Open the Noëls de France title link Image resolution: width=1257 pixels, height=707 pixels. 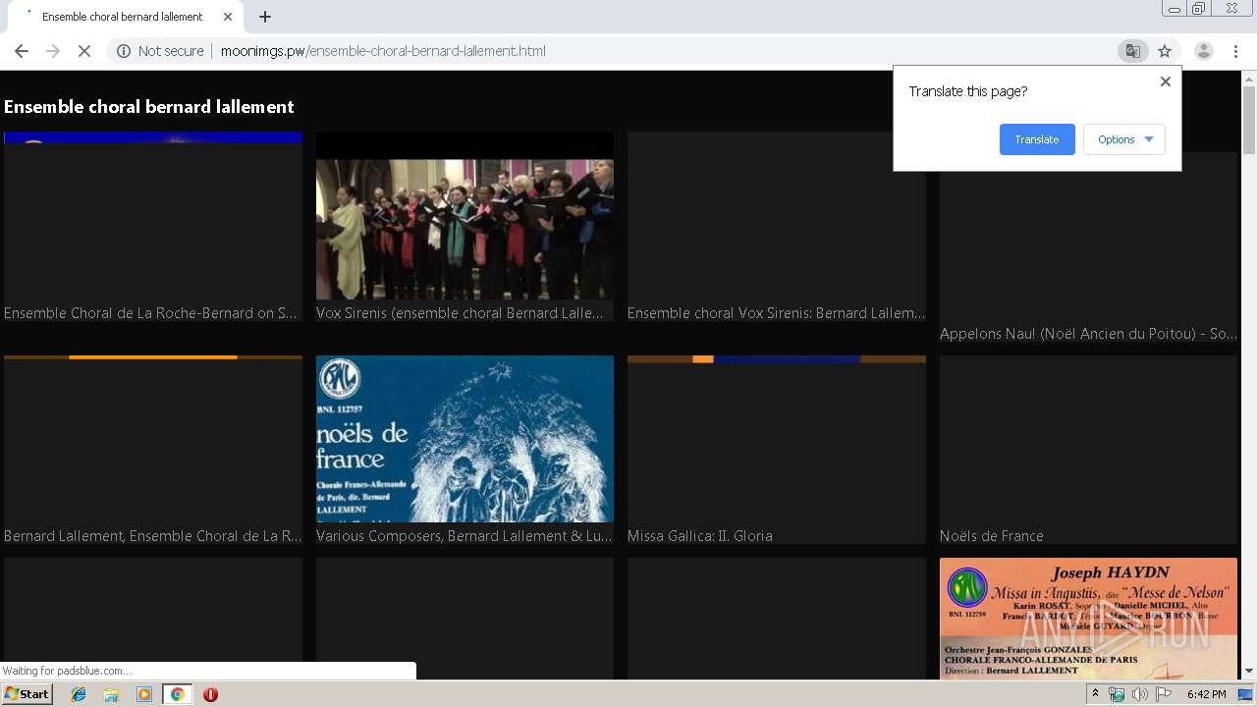tap(992, 536)
